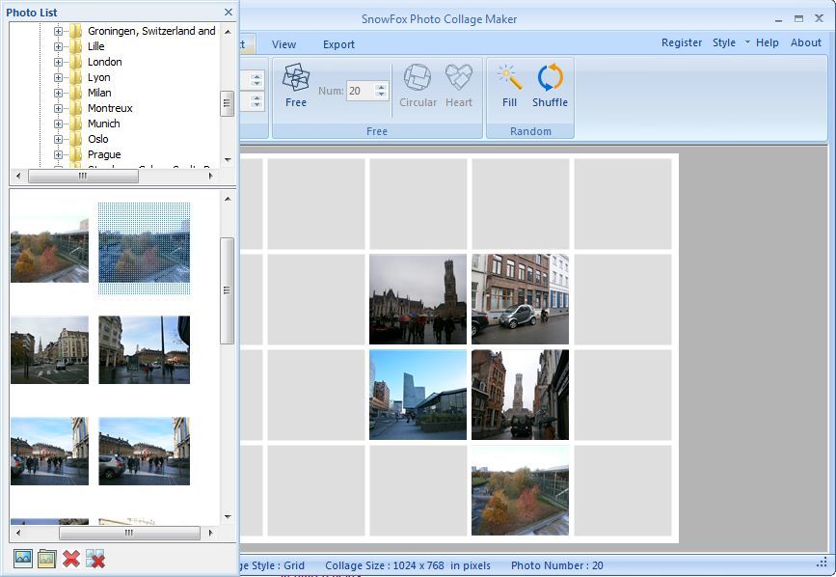
Task: Click the add photo folder icon
Action: pos(46,558)
